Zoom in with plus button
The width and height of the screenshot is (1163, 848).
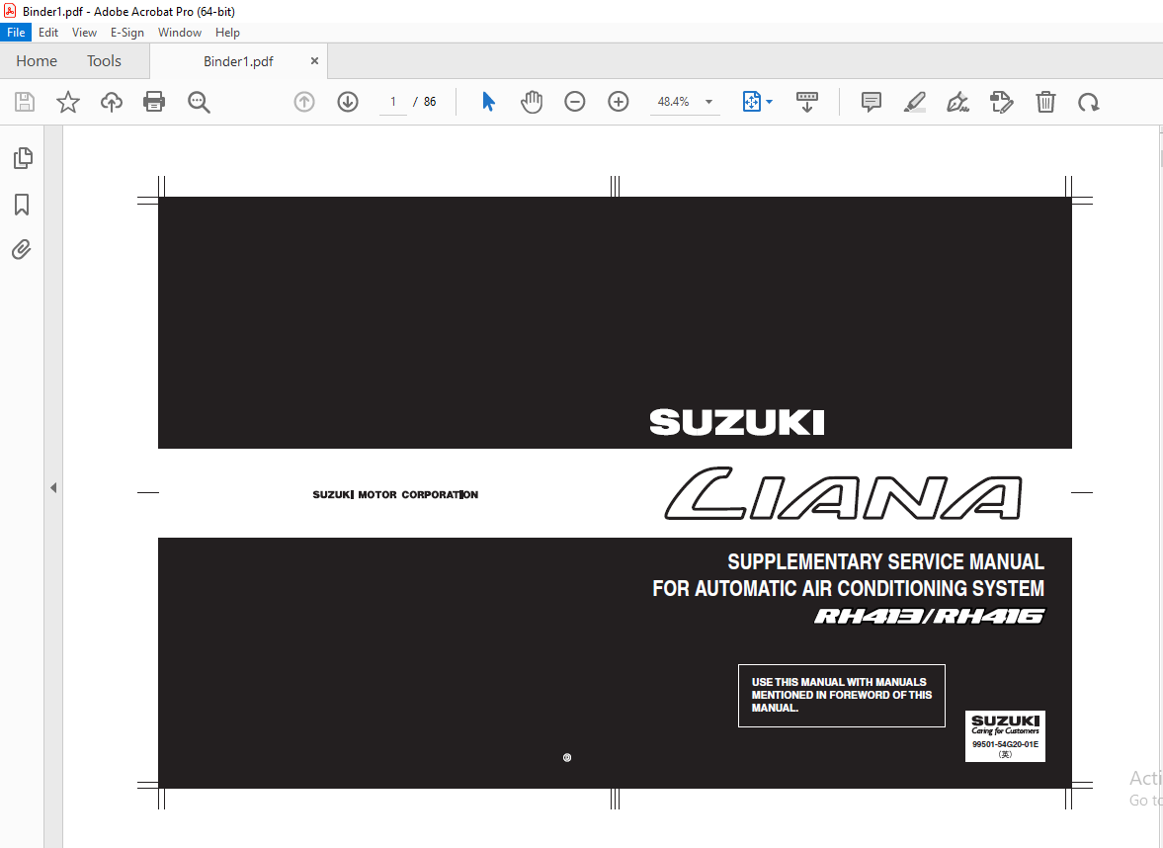coord(618,102)
